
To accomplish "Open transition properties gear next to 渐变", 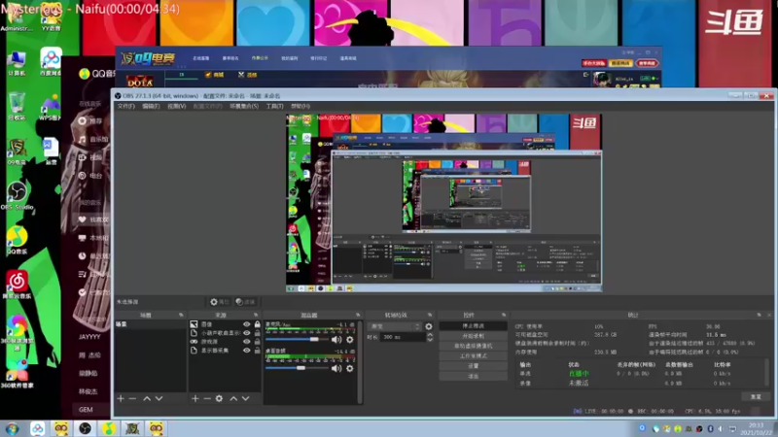I will click(429, 326).
